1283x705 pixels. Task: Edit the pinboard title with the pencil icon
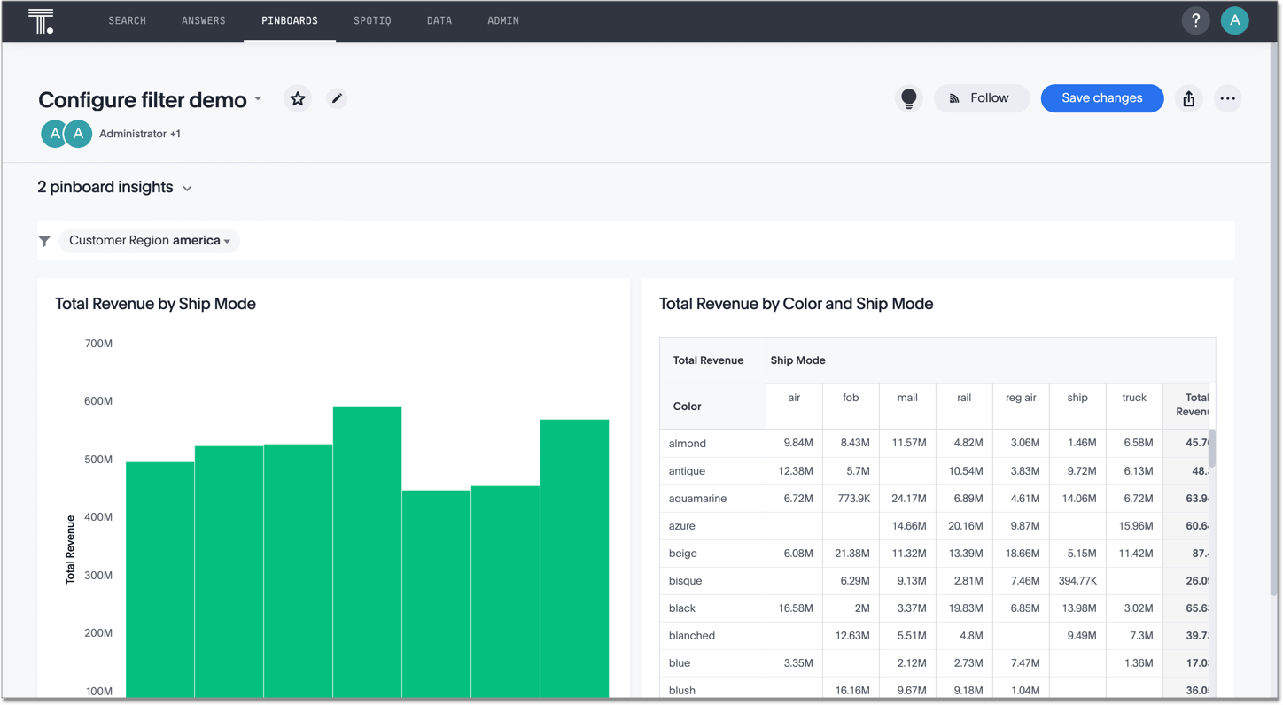coord(336,98)
